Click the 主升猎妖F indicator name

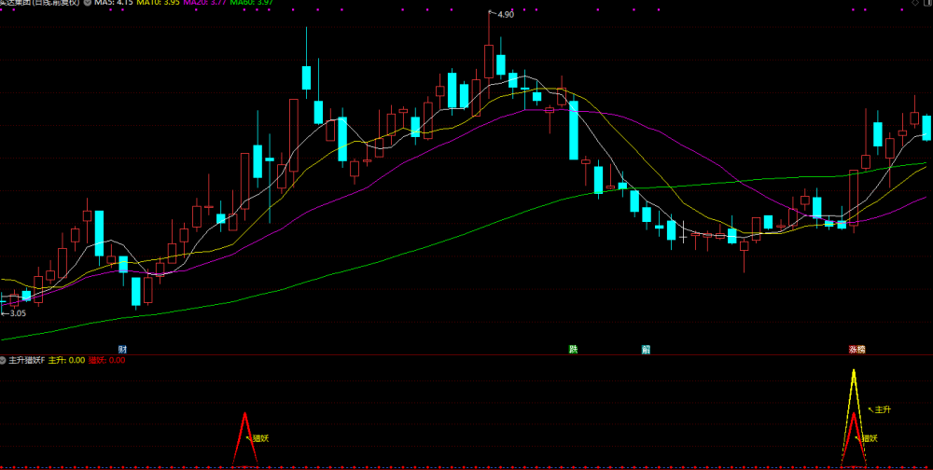pyautogui.click(x=27, y=360)
